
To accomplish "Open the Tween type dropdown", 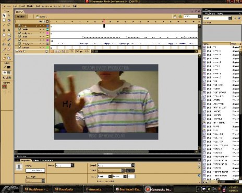I will pyautogui.click(x=72, y=165).
